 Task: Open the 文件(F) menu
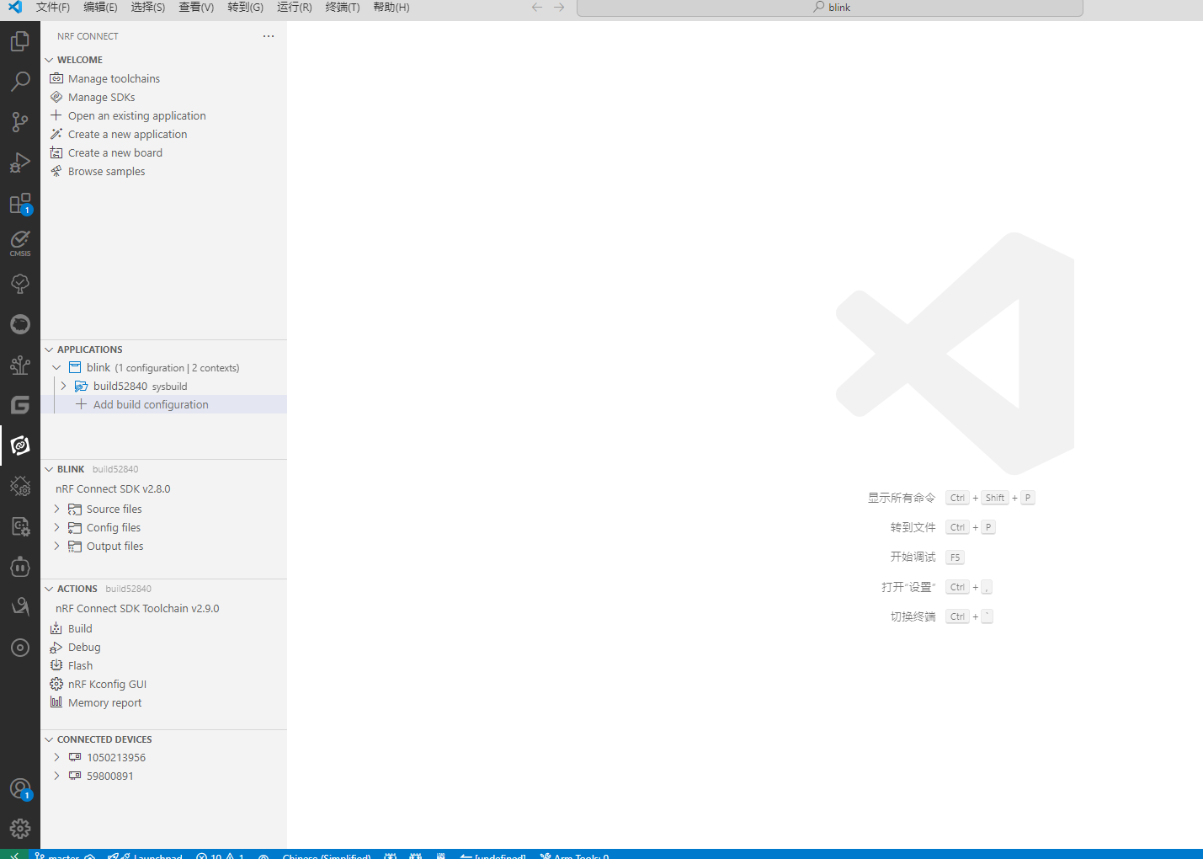click(x=53, y=7)
